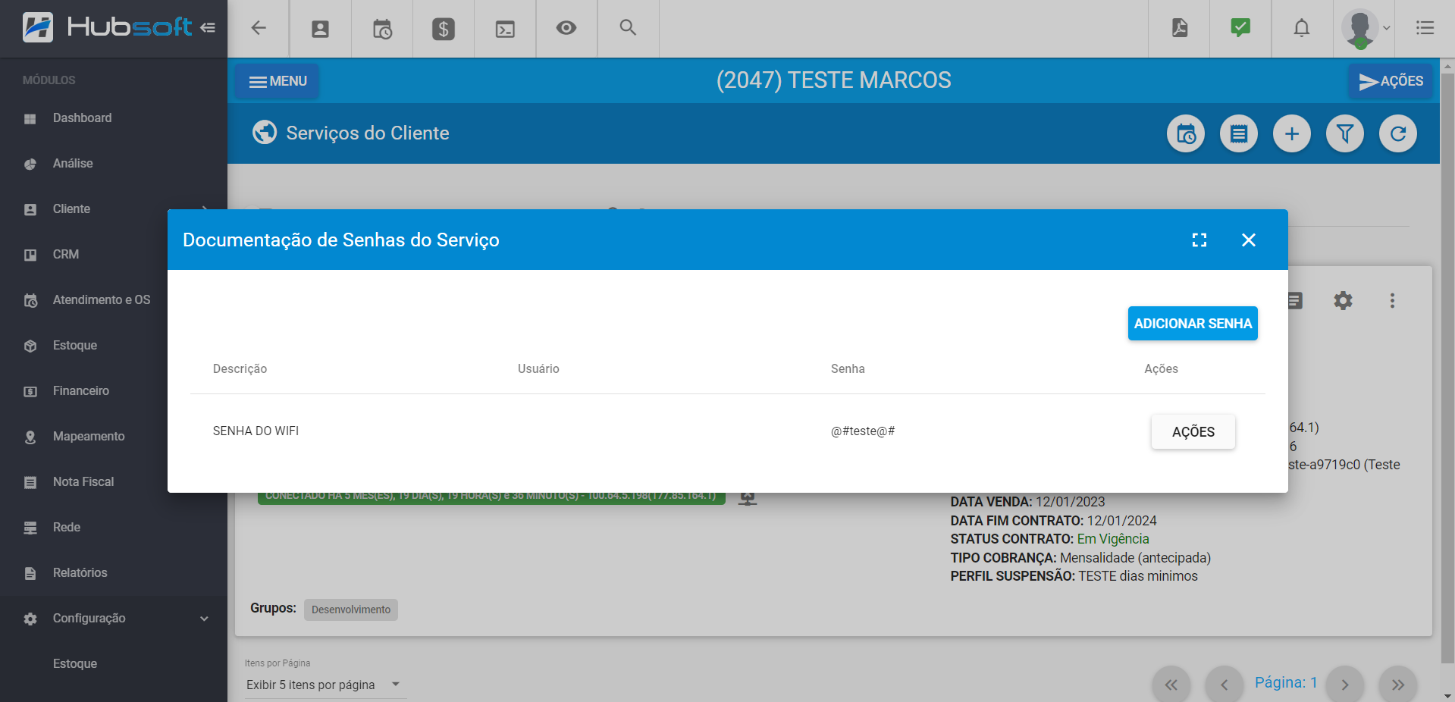Close the Documentação de Senhas dialog

click(x=1249, y=240)
